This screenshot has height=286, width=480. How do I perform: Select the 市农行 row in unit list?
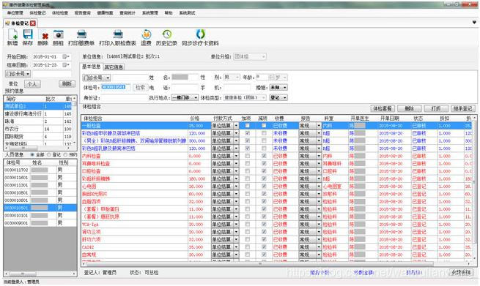pyautogui.click(x=37, y=129)
